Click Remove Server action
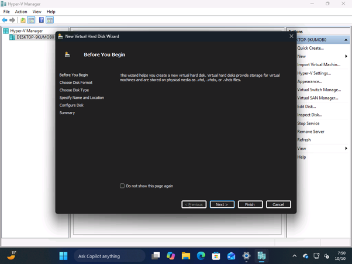The width and height of the screenshot is (352, 264). point(311,132)
